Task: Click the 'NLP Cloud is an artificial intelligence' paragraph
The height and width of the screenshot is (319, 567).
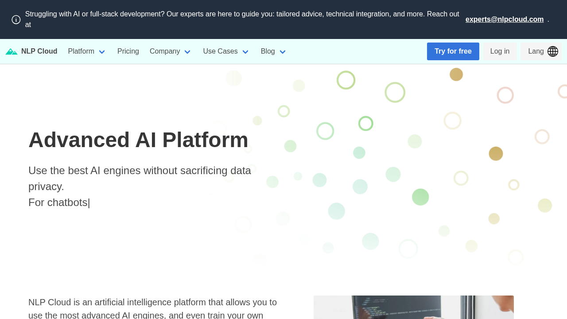Action: pos(153,308)
